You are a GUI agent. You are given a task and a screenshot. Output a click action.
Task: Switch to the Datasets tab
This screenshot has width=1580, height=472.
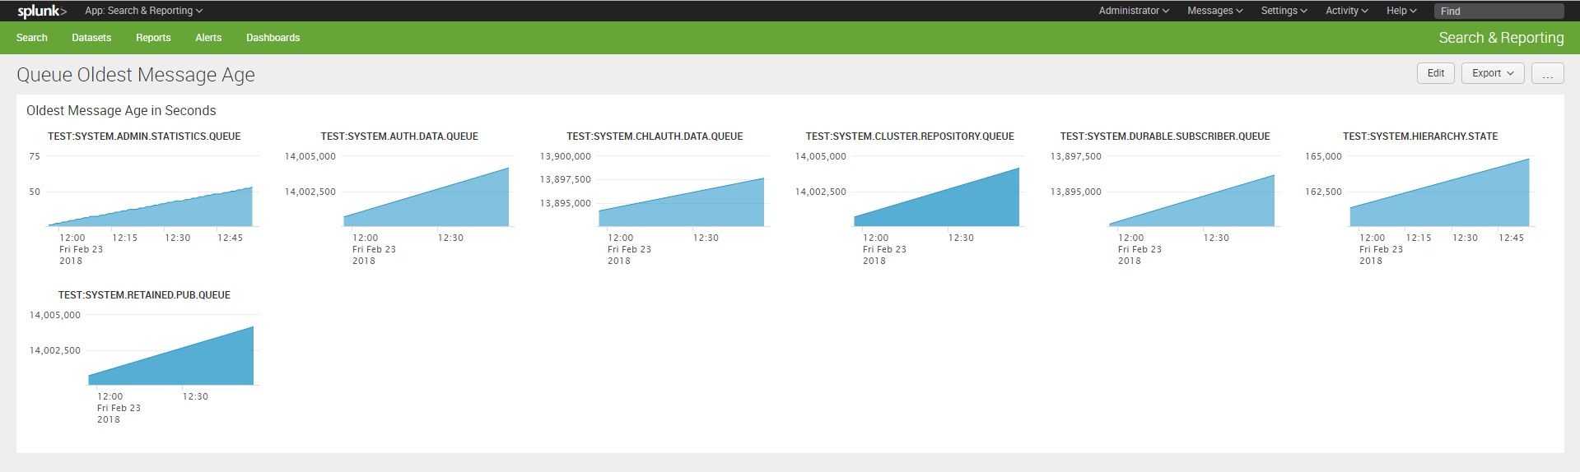[x=91, y=38]
